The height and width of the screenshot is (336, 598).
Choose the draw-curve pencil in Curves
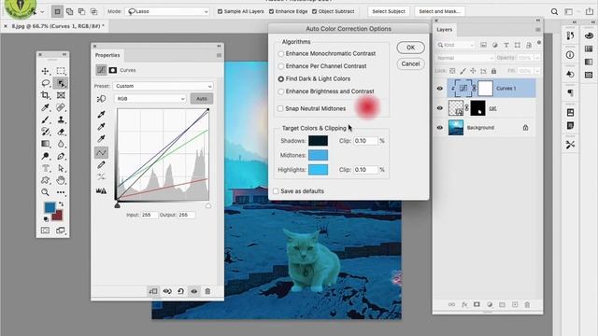tap(101, 164)
